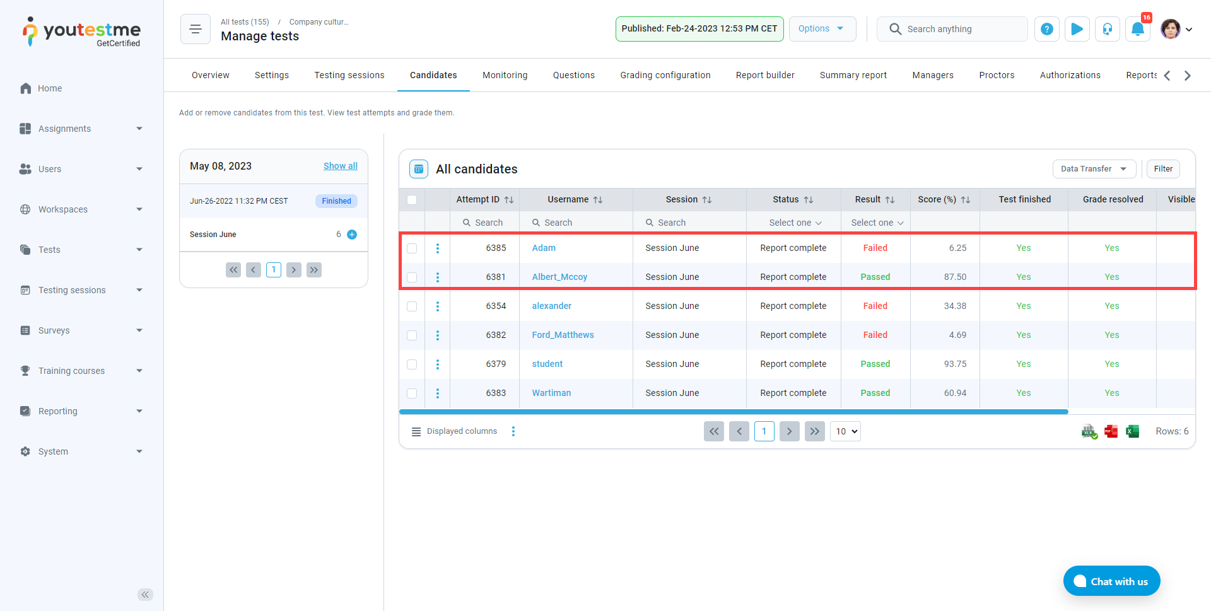Switch to the Monitoring tab

[x=505, y=75]
